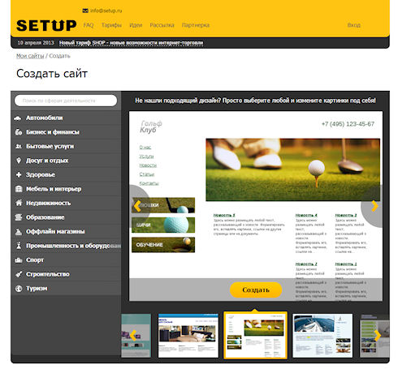Click the envelope icon beside info@setup.ru
The image size is (398, 369).
[x=85, y=11]
